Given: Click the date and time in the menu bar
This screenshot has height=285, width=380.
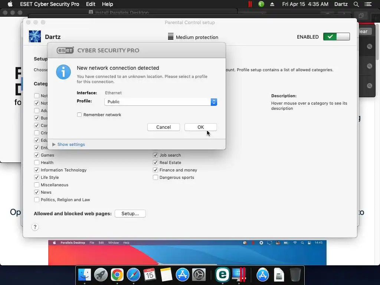Looking at the screenshot, I should (x=305, y=4).
